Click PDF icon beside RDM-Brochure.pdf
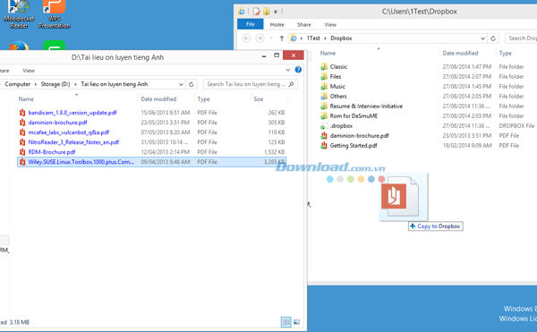537x332 pixels. (x=22, y=152)
